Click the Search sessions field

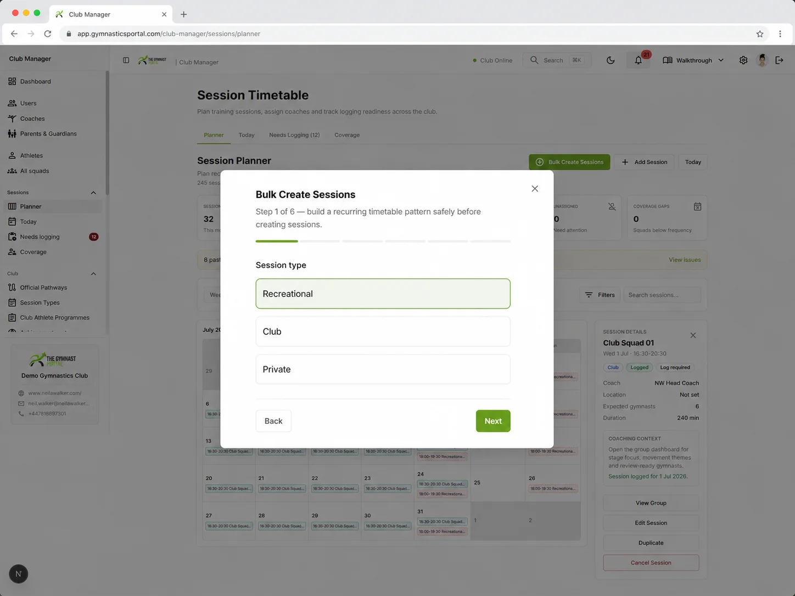(662, 295)
